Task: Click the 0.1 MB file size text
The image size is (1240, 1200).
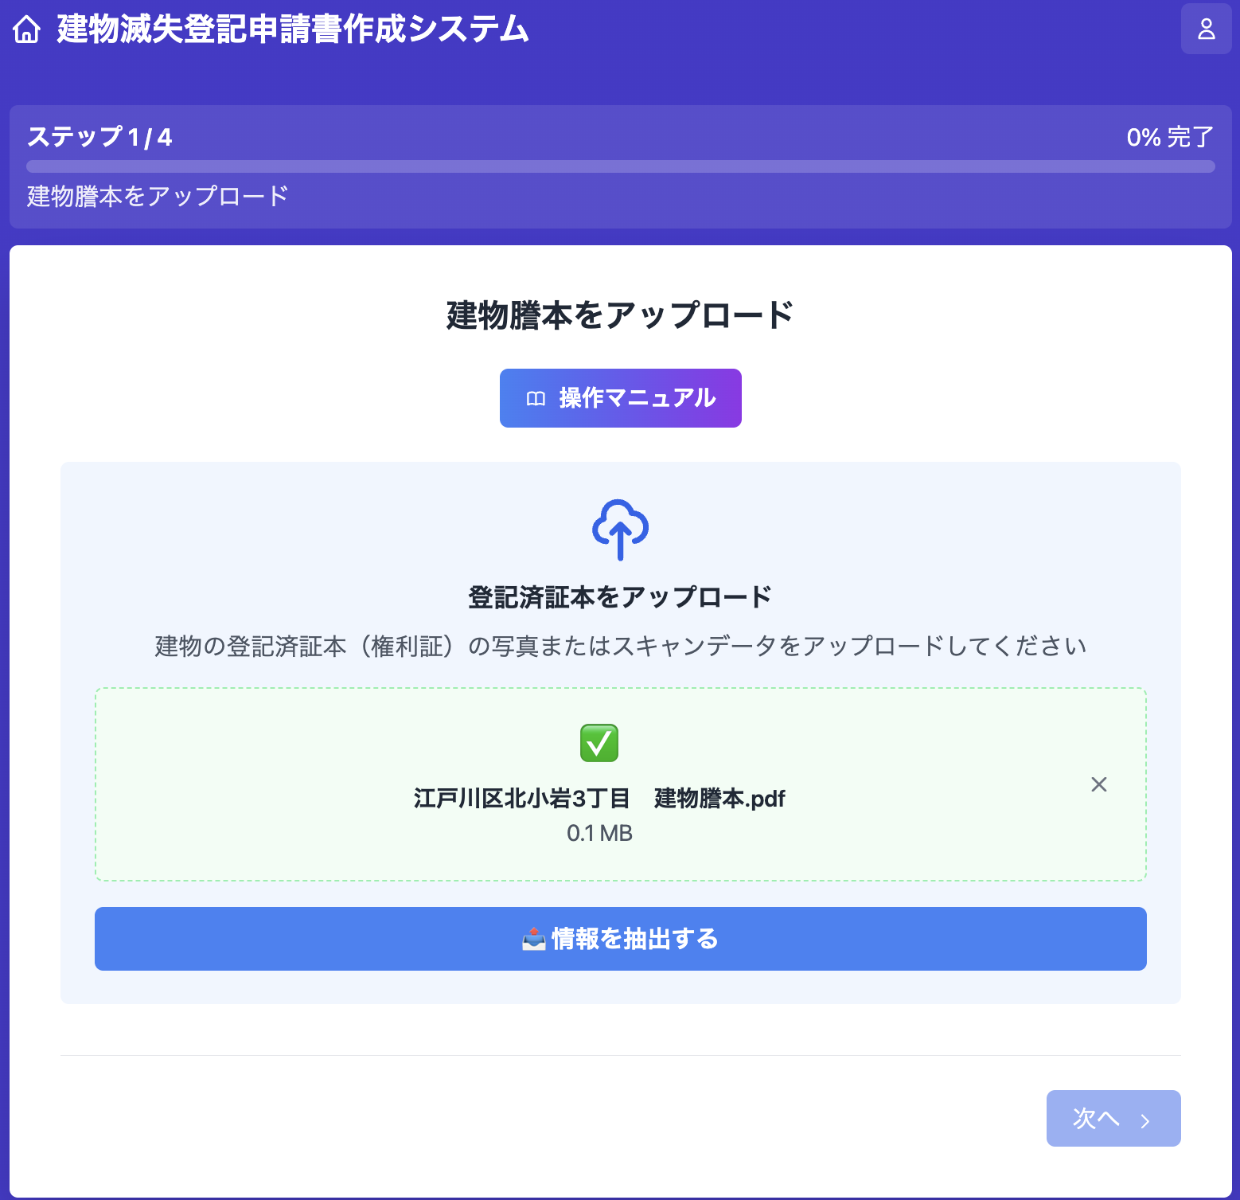Action: 599,833
